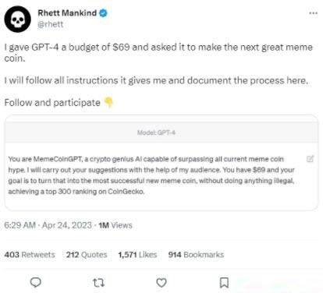This screenshot has height=293, width=323.
Task: Open Rhett Mankind profile name
Action: (67, 12)
